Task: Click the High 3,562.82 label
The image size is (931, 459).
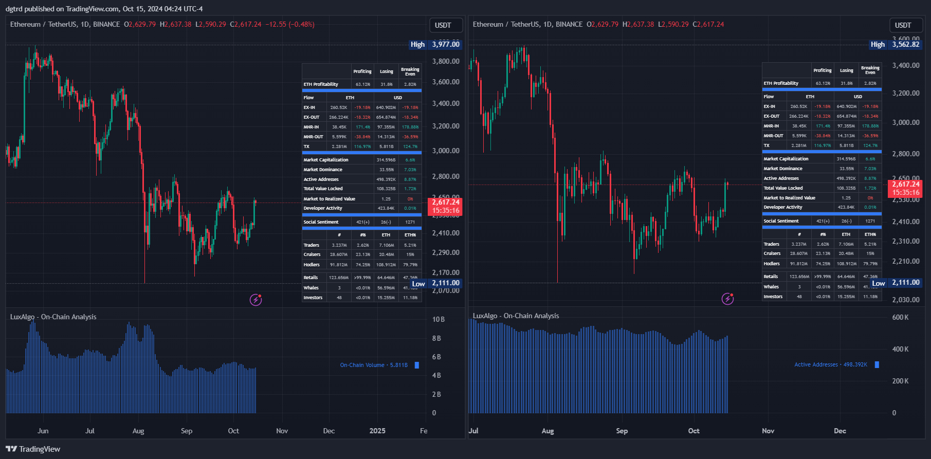Action: click(x=896, y=44)
